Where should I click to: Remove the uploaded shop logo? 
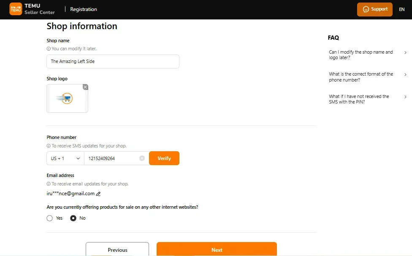85,87
